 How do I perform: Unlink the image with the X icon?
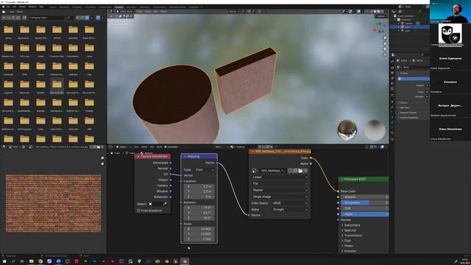305,171
